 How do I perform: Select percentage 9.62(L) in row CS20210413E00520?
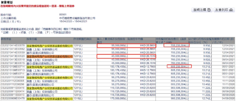(x=208, y=56)
